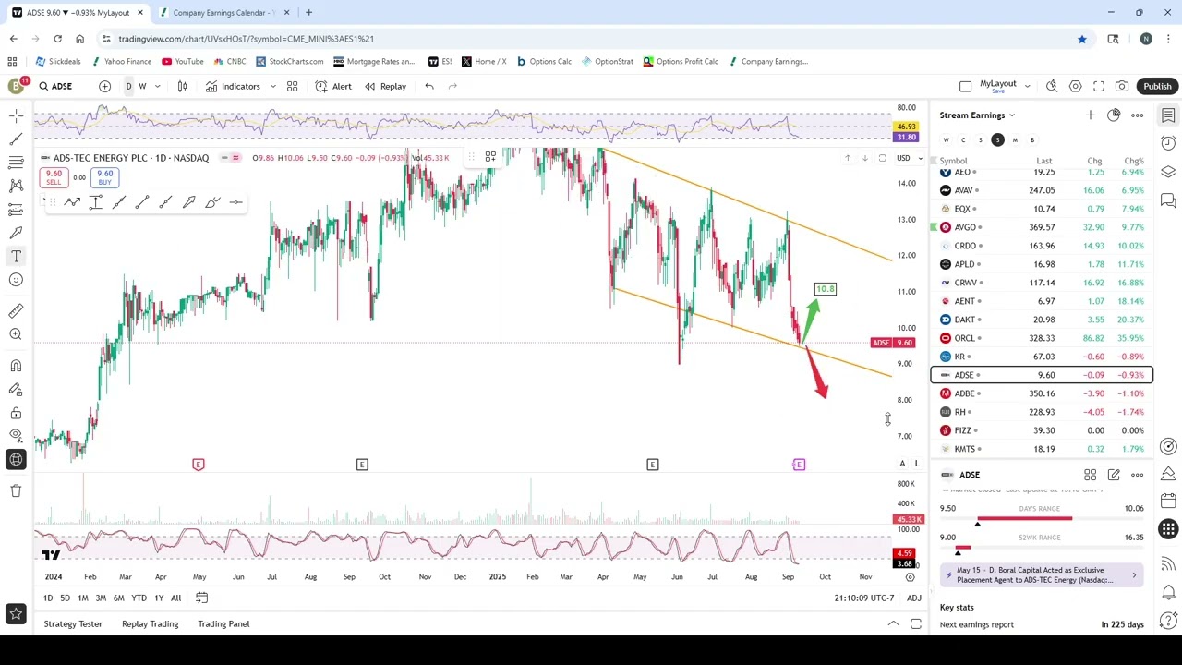The height and width of the screenshot is (665, 1182).
Task: Open the Alerts clock panel icon
Action: (x=1168, y=143)
